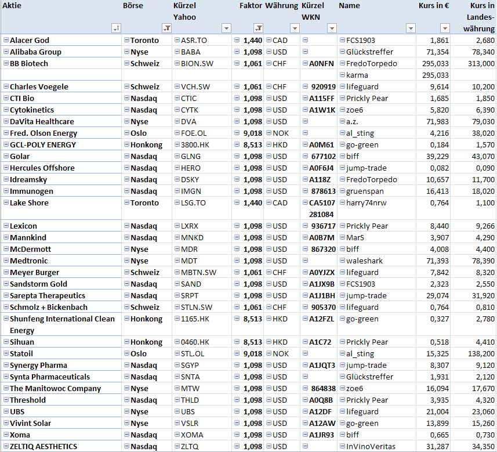Collapse the Medtronic row group

click(6, 261)
